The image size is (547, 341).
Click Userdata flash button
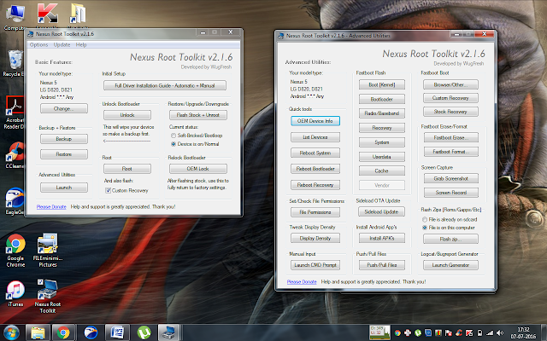[x=382, y=157]
